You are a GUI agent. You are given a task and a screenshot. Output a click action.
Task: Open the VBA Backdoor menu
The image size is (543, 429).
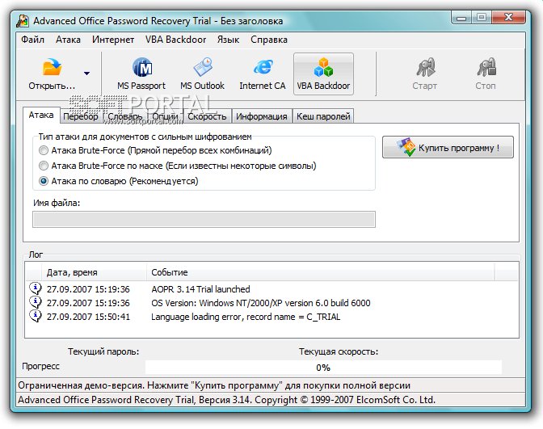point(175,40)
